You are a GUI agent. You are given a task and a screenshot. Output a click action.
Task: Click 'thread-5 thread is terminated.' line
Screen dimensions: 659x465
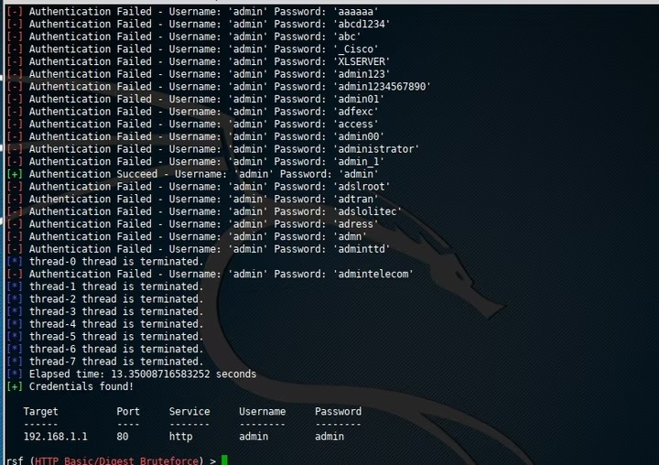116,336
